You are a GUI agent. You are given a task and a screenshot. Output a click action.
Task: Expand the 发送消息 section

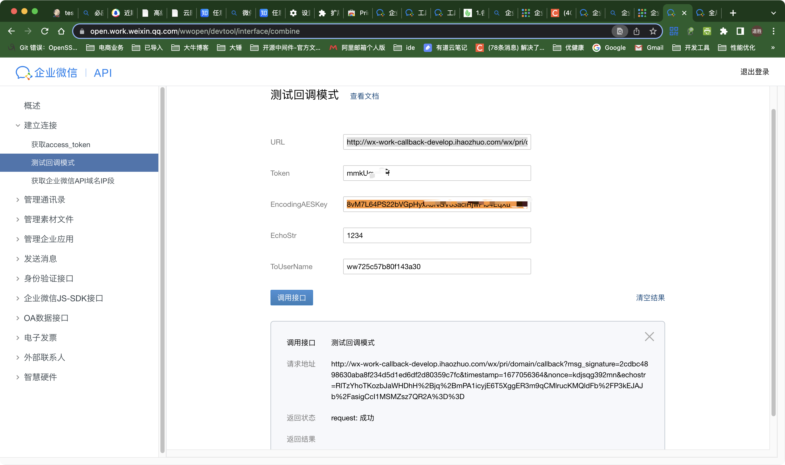click(40, 259)
